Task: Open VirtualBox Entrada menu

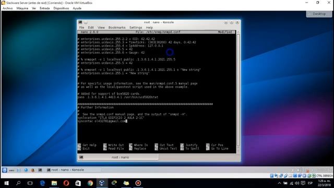Action: [x=45, y=8]
